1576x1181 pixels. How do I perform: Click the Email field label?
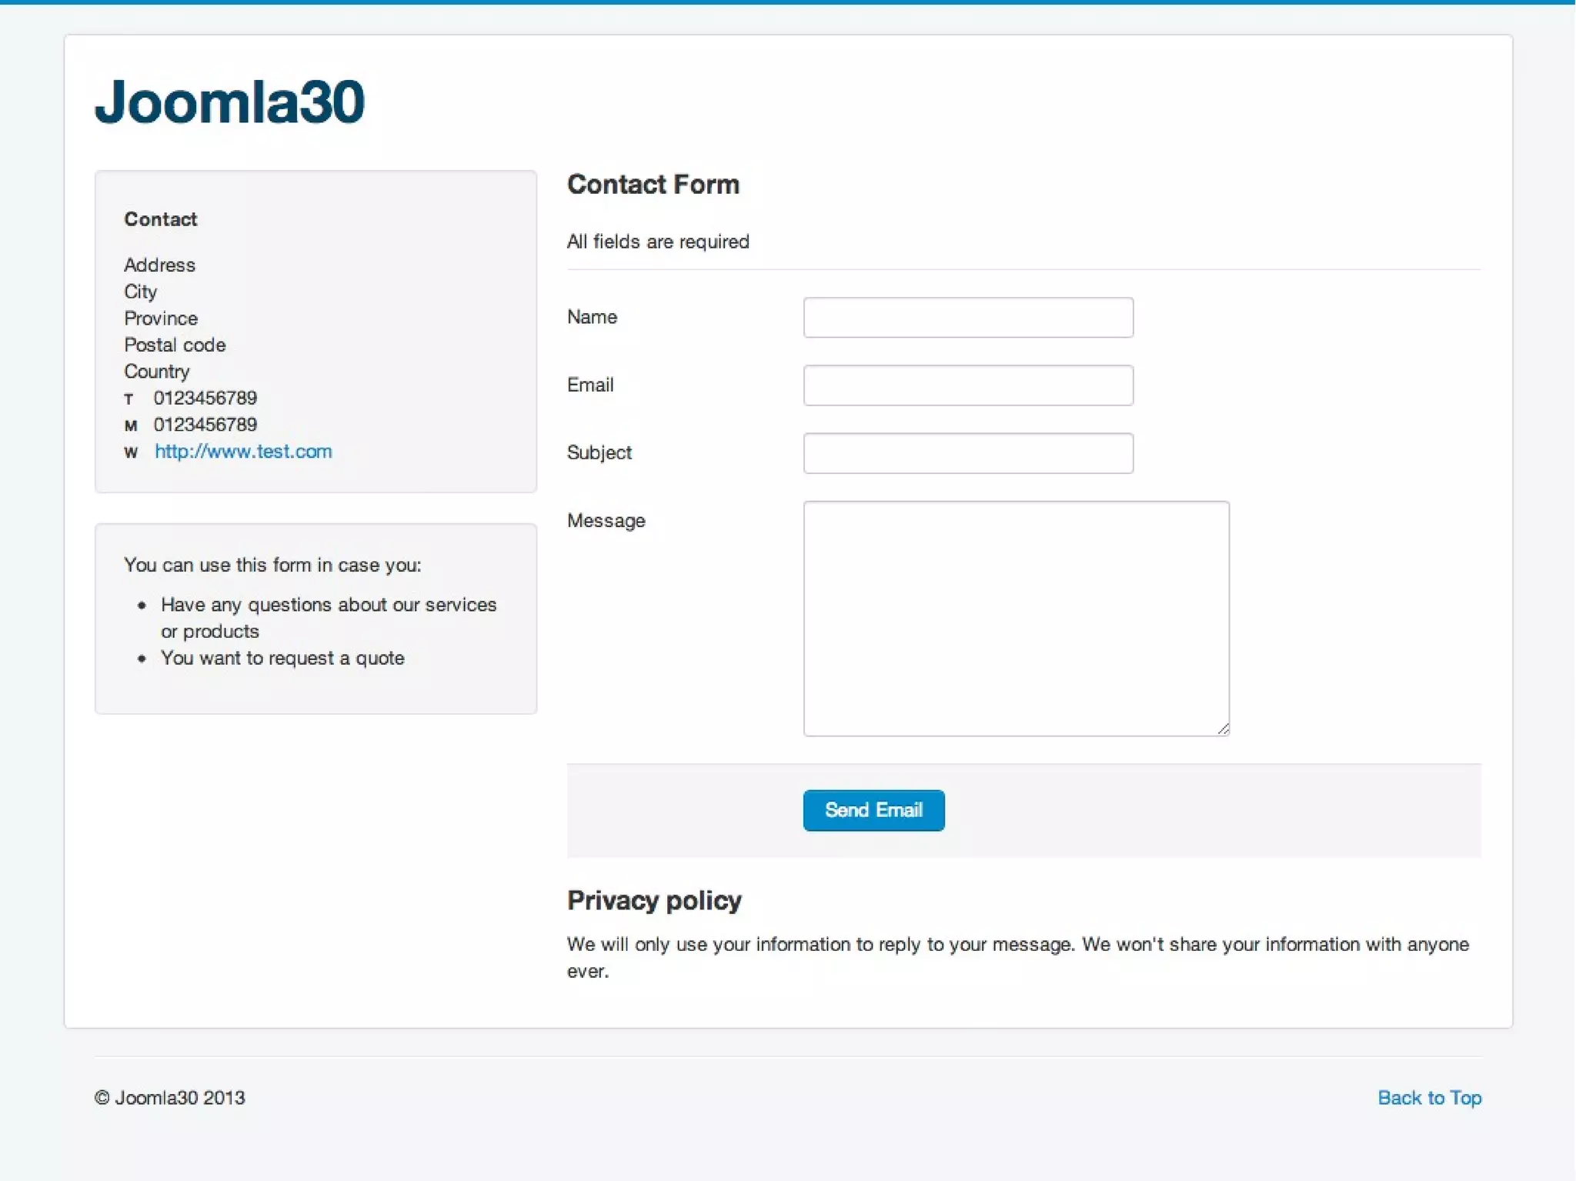(x=590, y=385)
